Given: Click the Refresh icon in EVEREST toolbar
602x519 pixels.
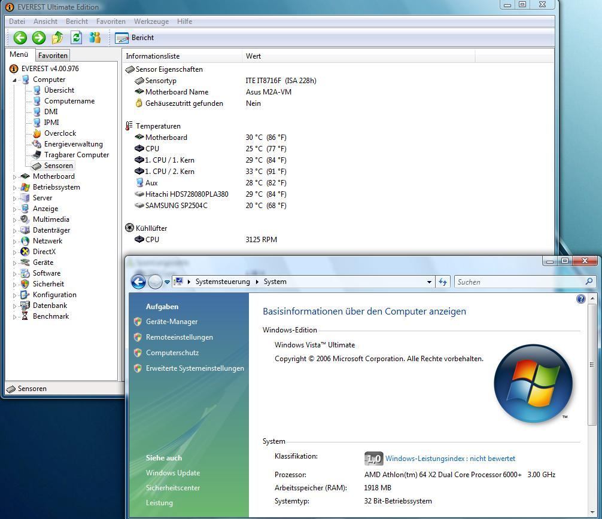Looking at the screenshot, I should 77,38.
